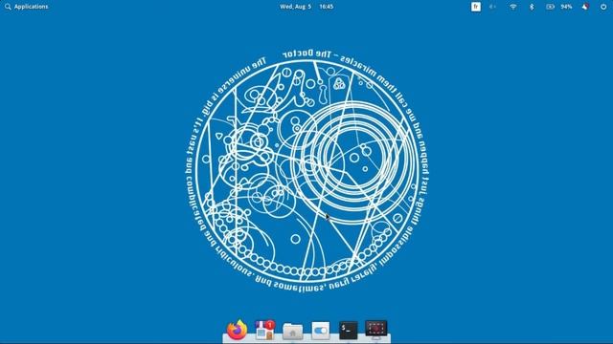Open the 'fr' keyboard layout indicator
The image size is (613, 344).
click(x=476, y=7)
